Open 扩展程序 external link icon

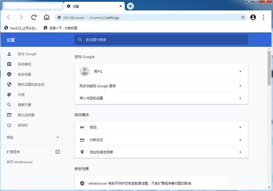point(57,152)
